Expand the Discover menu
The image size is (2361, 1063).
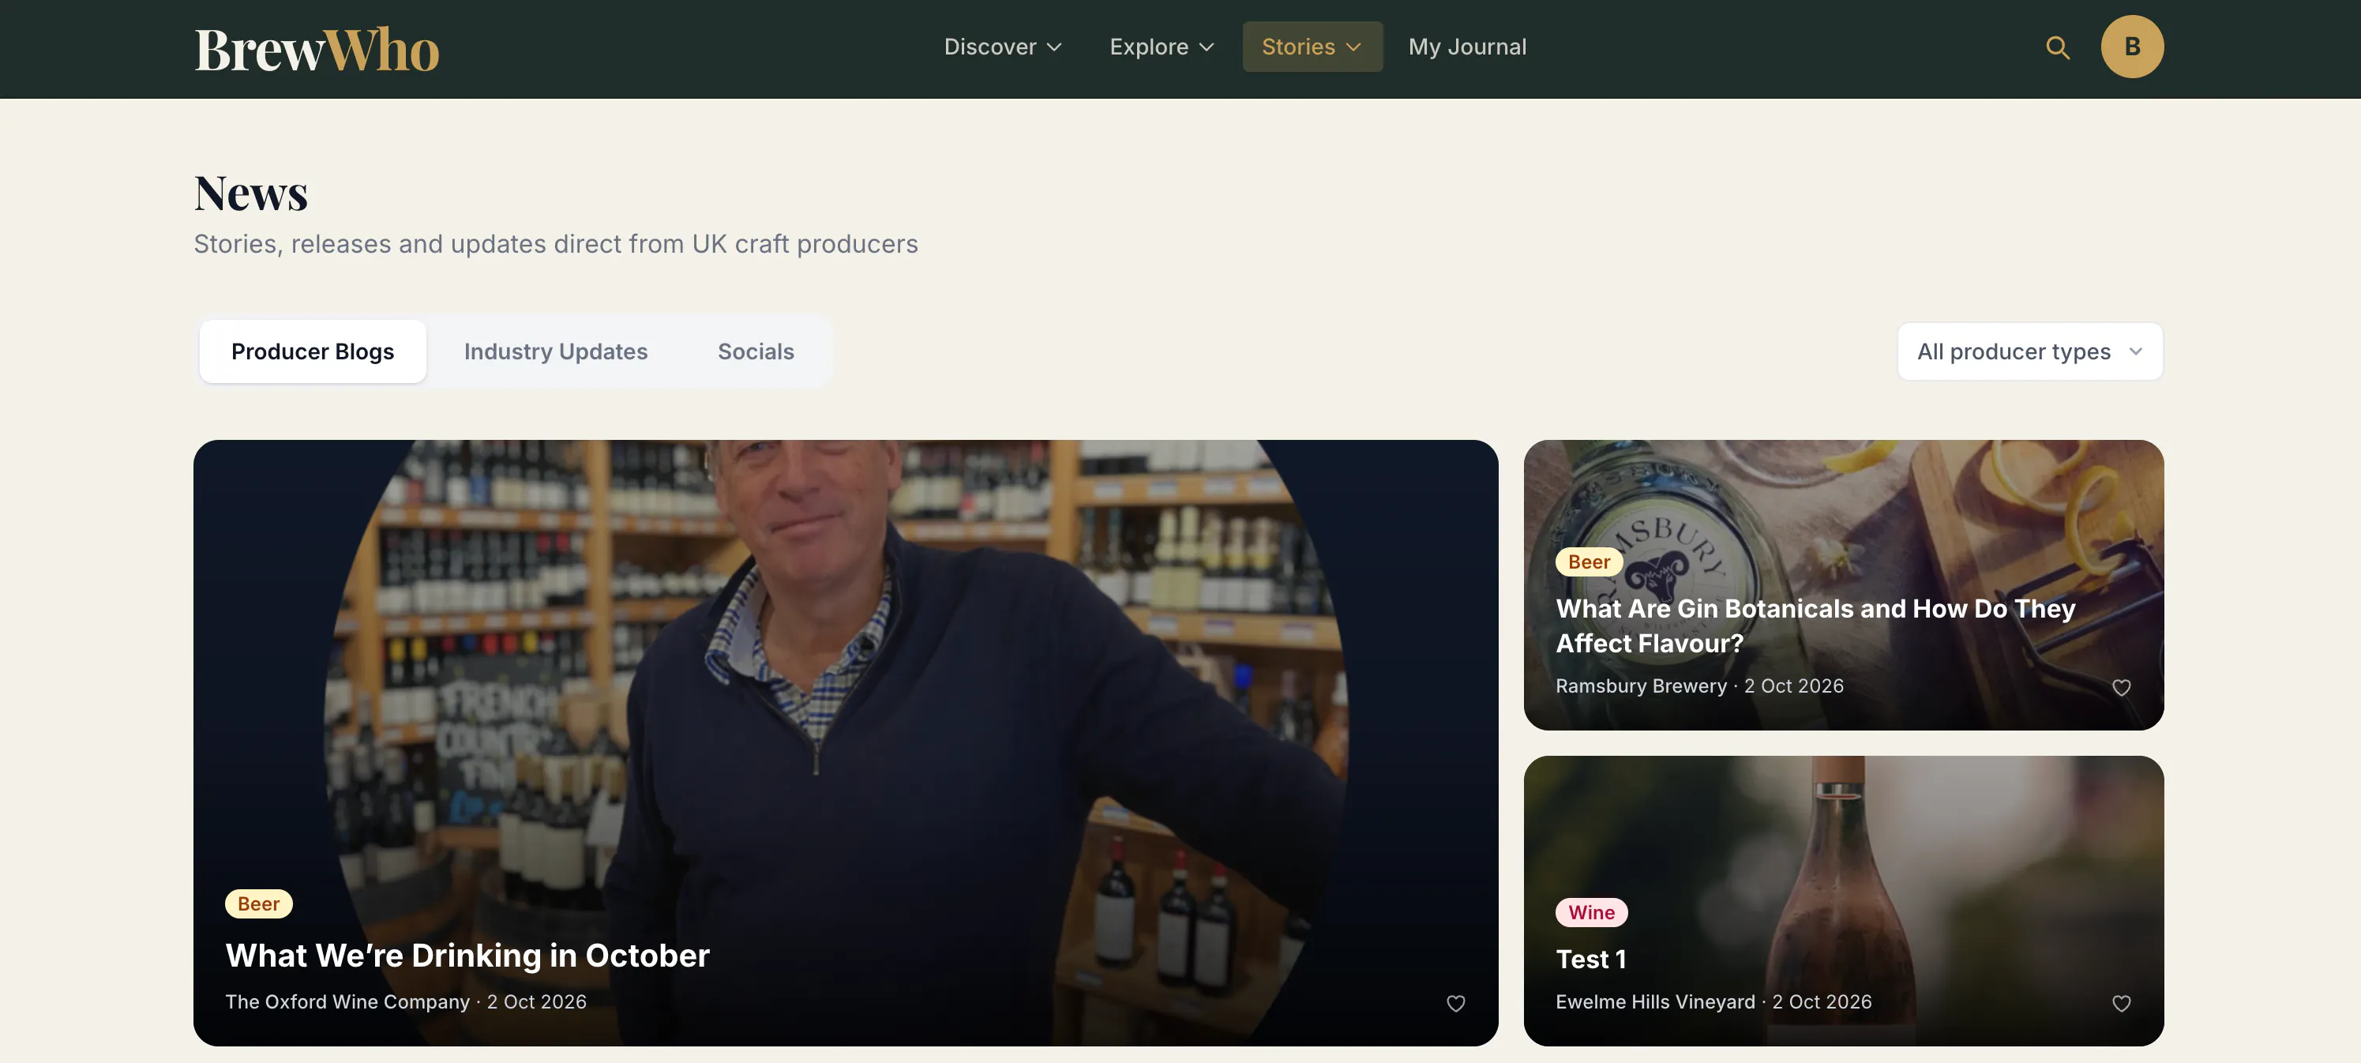tap(1003, 47)
